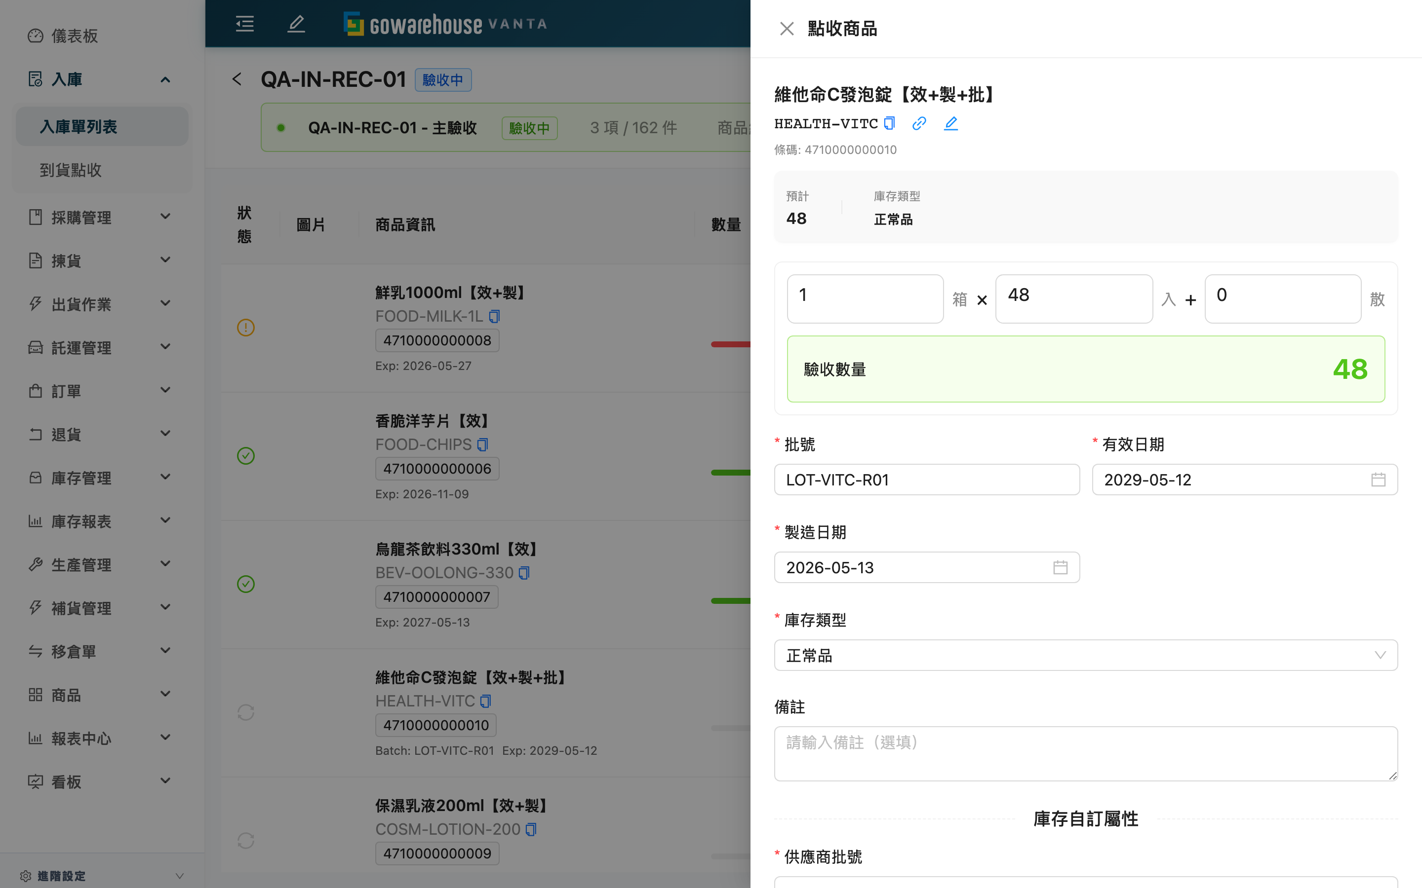
Task: Expand 移倉單 sidebar menu
Action: pos(102,651)
